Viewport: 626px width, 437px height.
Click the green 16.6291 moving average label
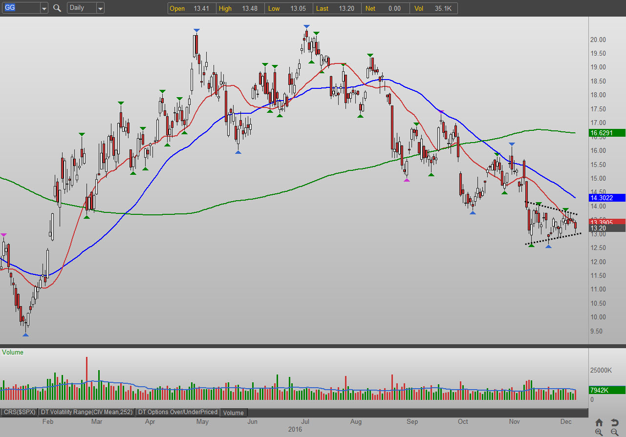click(x=607, y=133)
